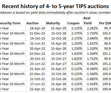Click the Coupon header cell
This screenshot has width=111, height=93.
[x=75, y=20]
